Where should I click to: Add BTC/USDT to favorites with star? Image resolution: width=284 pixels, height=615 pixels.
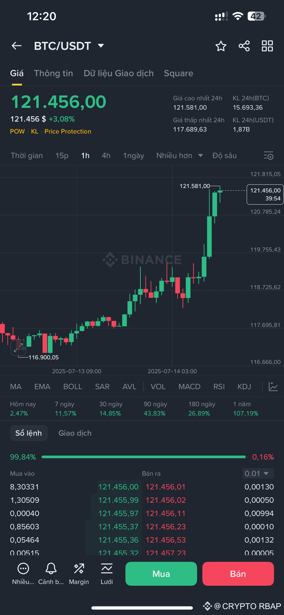click(221, 46)
